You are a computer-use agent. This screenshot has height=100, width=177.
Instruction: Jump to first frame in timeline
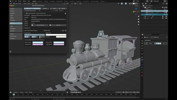coord(71,92)
